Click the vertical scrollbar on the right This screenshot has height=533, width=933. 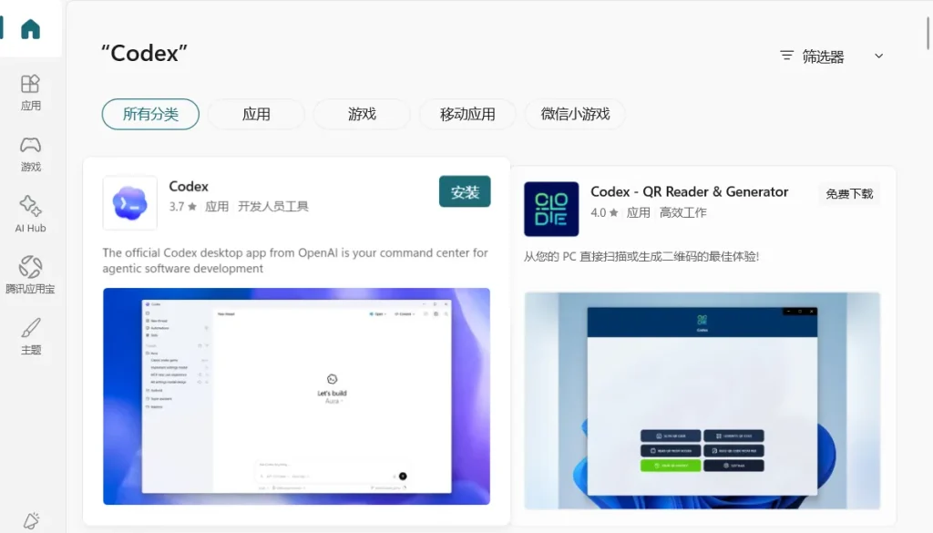(928, 35)
